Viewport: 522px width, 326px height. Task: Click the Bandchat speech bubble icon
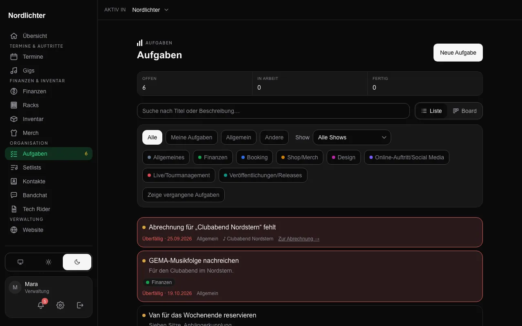point(14,195)
